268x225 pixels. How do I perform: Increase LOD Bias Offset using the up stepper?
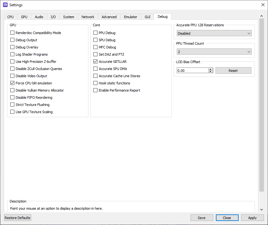coord(211,69)
